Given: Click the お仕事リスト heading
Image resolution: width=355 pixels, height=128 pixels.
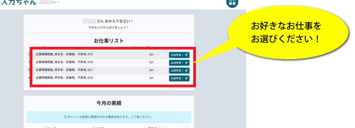Looking at the screenshot, I should [109, 41].
